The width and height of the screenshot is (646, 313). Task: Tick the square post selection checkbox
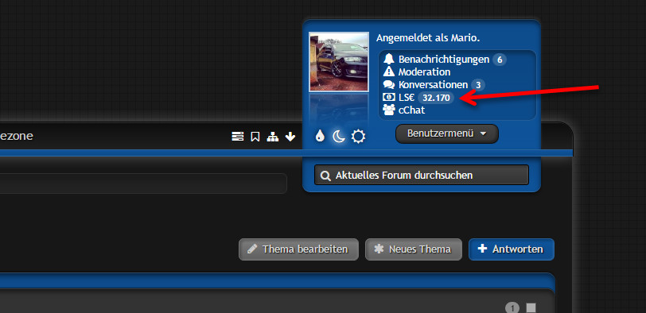531,308
